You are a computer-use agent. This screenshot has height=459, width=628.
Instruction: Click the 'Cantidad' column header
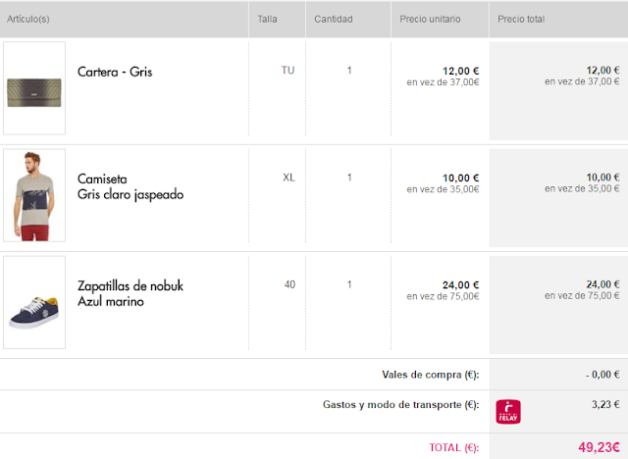pyautogui.click(x=334, y=19)
